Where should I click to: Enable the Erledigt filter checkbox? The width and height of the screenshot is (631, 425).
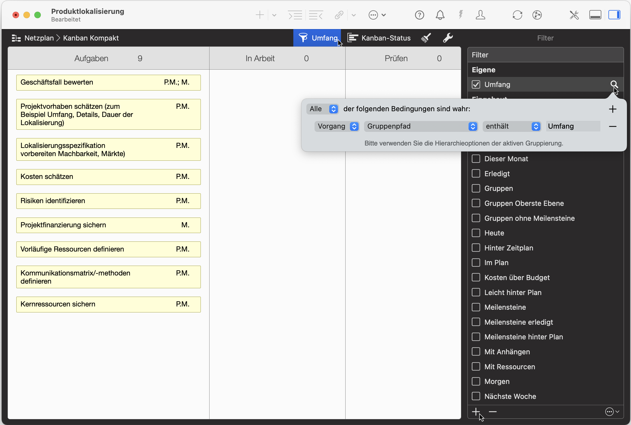point(476,173)
